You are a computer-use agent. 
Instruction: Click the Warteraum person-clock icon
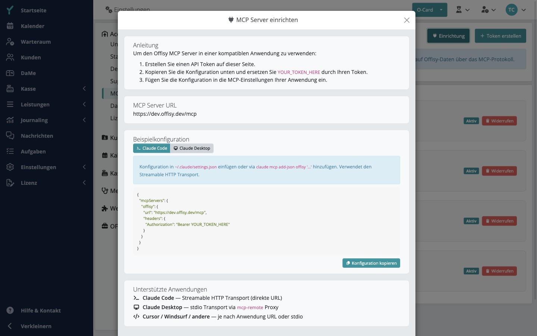(10, 42)
